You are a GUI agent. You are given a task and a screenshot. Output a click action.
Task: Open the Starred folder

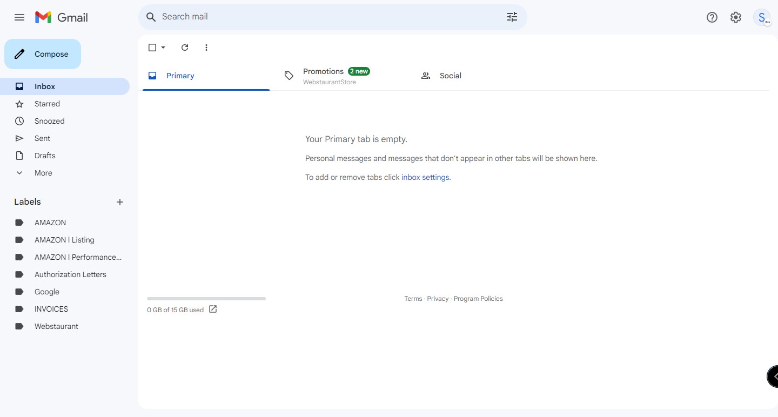(x=65, y=104)
